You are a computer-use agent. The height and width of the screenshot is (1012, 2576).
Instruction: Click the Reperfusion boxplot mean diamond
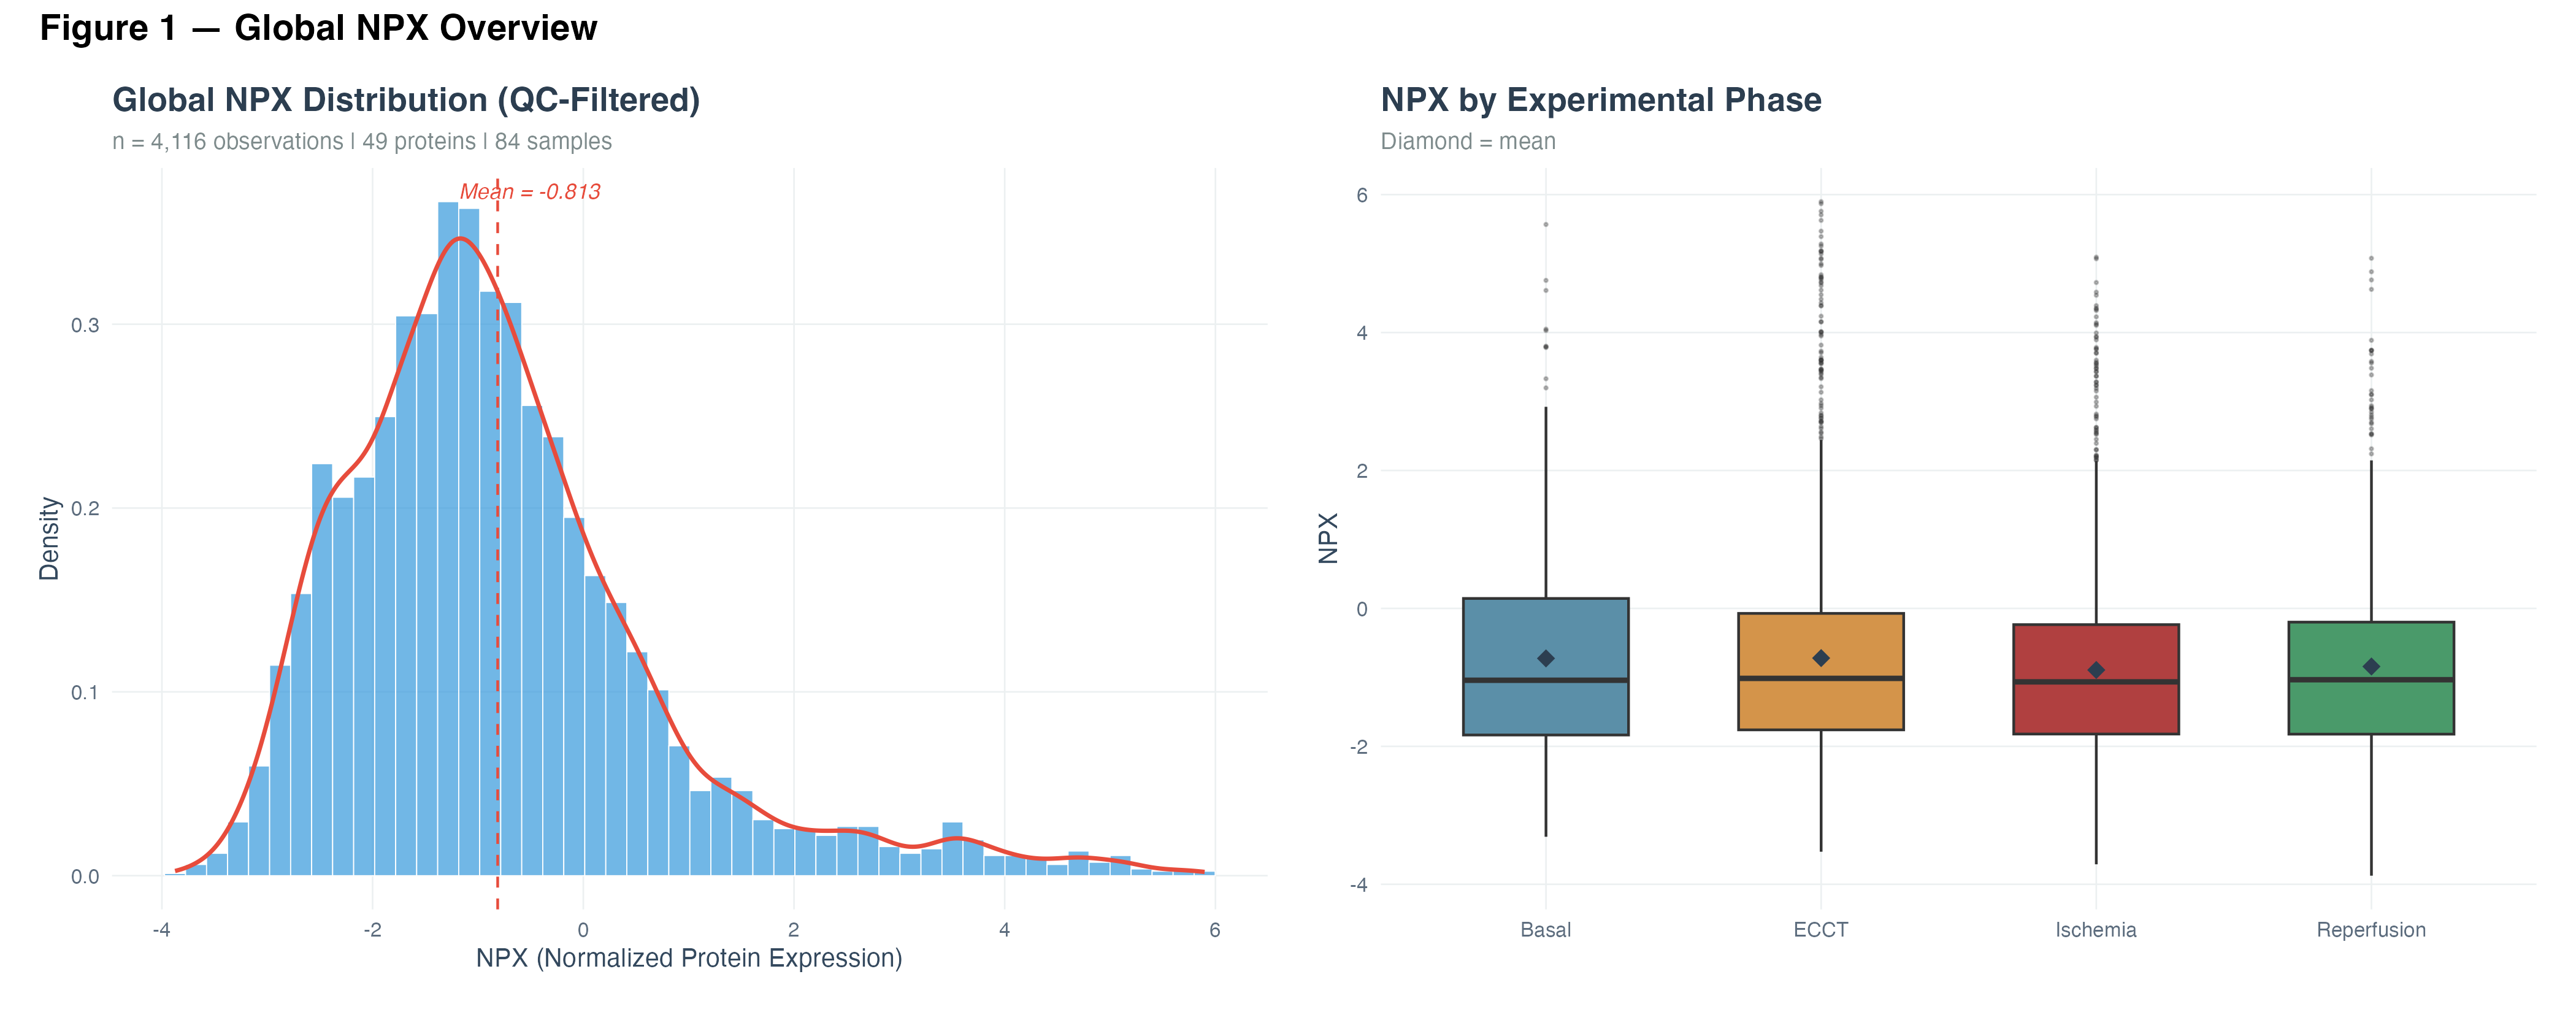(2371, 666)
